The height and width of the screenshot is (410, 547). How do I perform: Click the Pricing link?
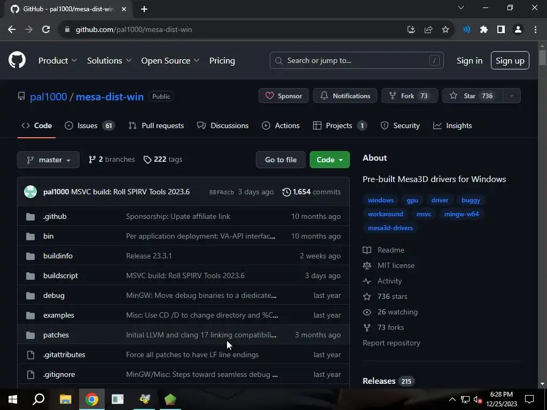pos(222,60)
